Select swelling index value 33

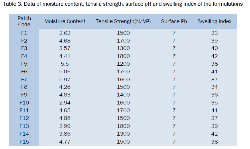click(214, 33)
